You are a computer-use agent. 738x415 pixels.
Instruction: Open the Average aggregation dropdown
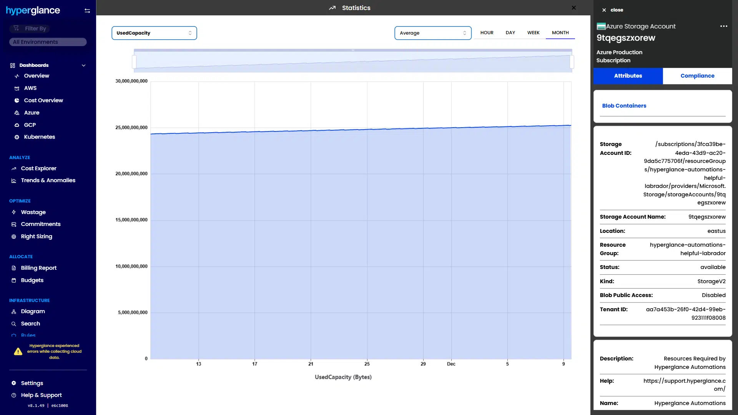click(x=433, y=33)
